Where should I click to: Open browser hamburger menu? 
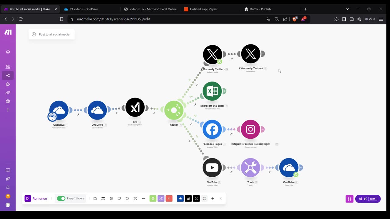(381, 19)
